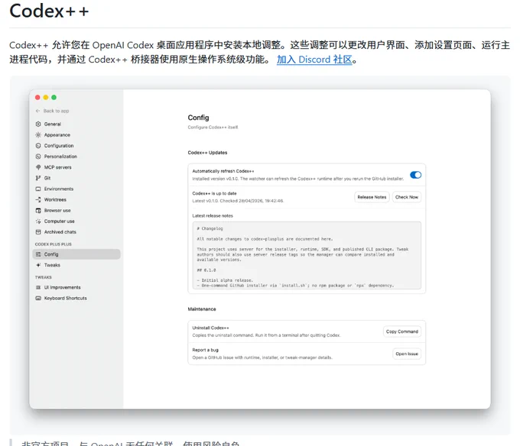Image resolution: width=520 pixels, height=446 pixels.
Task: Click the Check Now button
Action: pyautogui.click(x=407, y=197)
